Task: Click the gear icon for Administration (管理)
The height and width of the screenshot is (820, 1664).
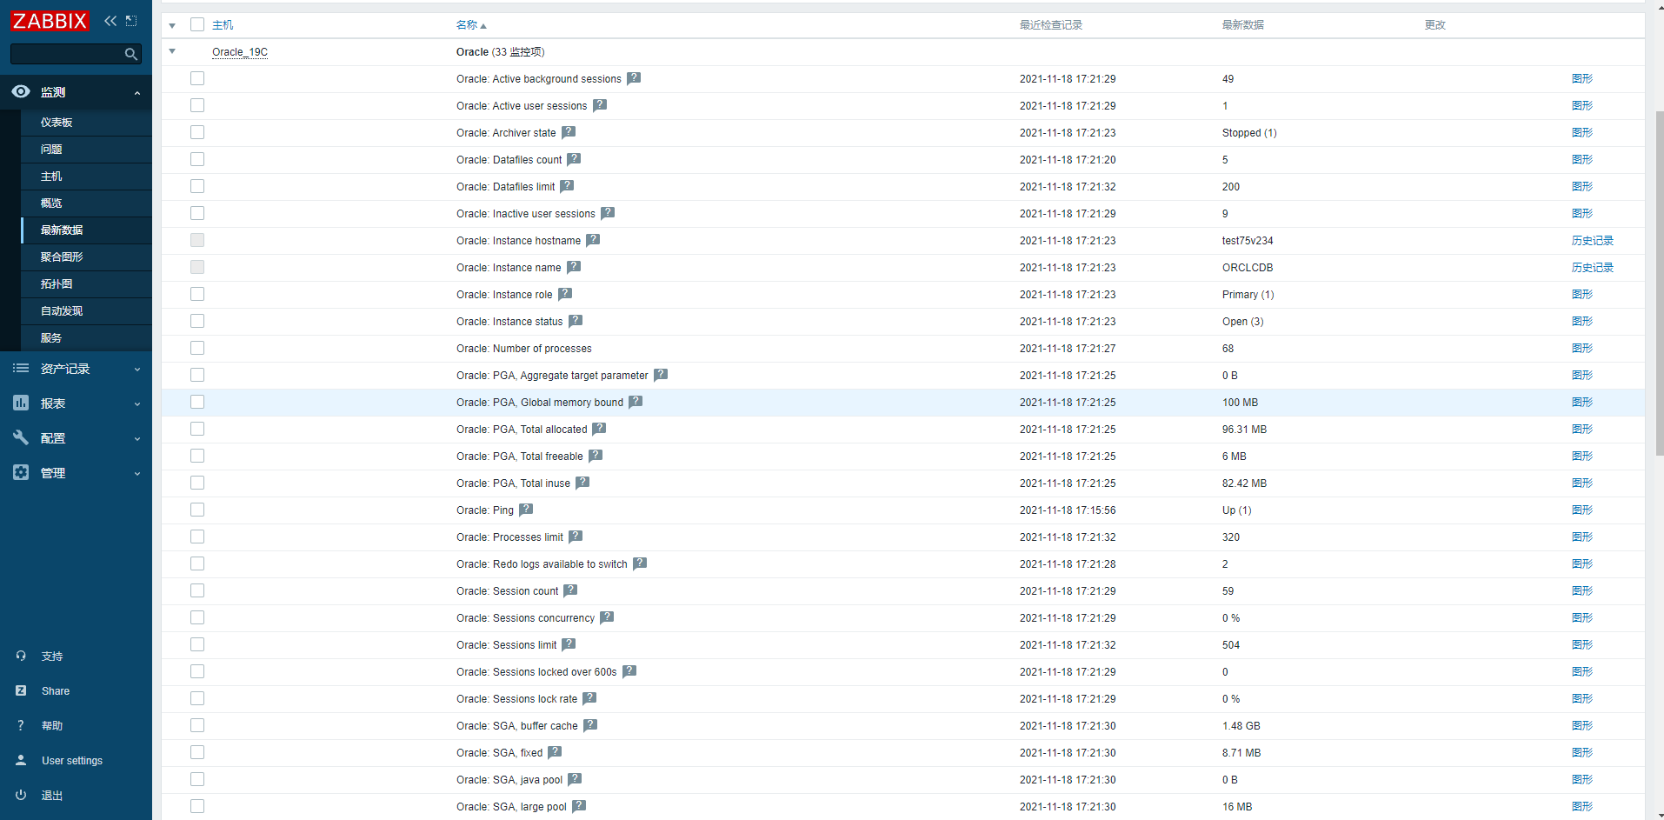Action: (x=21, y=472)
